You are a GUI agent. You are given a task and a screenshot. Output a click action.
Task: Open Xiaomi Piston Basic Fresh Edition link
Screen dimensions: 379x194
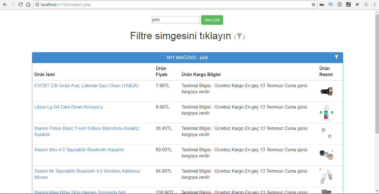[87, 131]
